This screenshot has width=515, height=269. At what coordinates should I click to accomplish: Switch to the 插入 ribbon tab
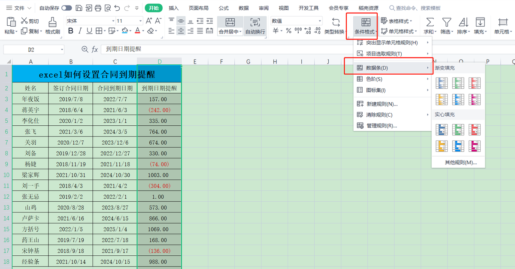[174, 8]
